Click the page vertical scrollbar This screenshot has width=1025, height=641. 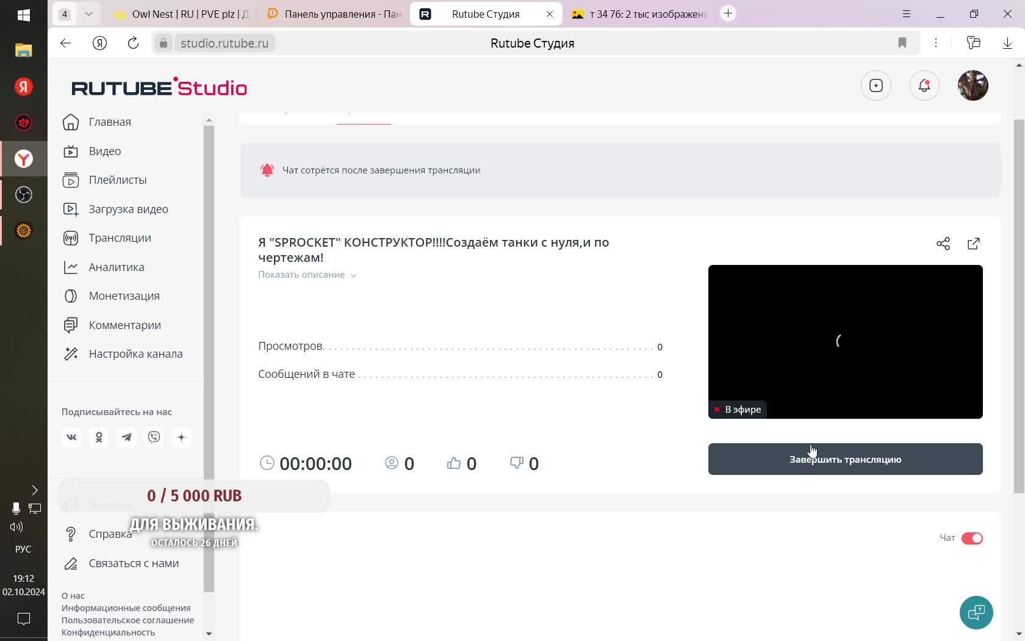(x=1019, y=305)
